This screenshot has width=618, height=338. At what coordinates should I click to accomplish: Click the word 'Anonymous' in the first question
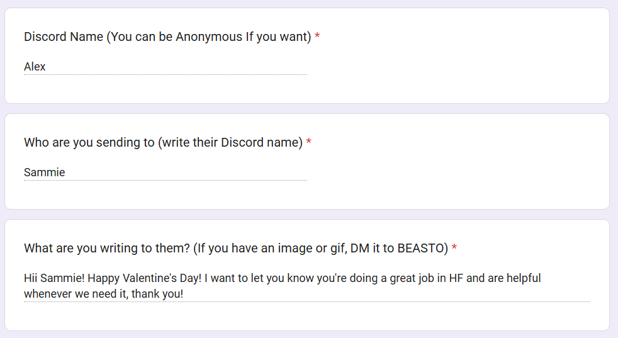[x=208, y=37]
